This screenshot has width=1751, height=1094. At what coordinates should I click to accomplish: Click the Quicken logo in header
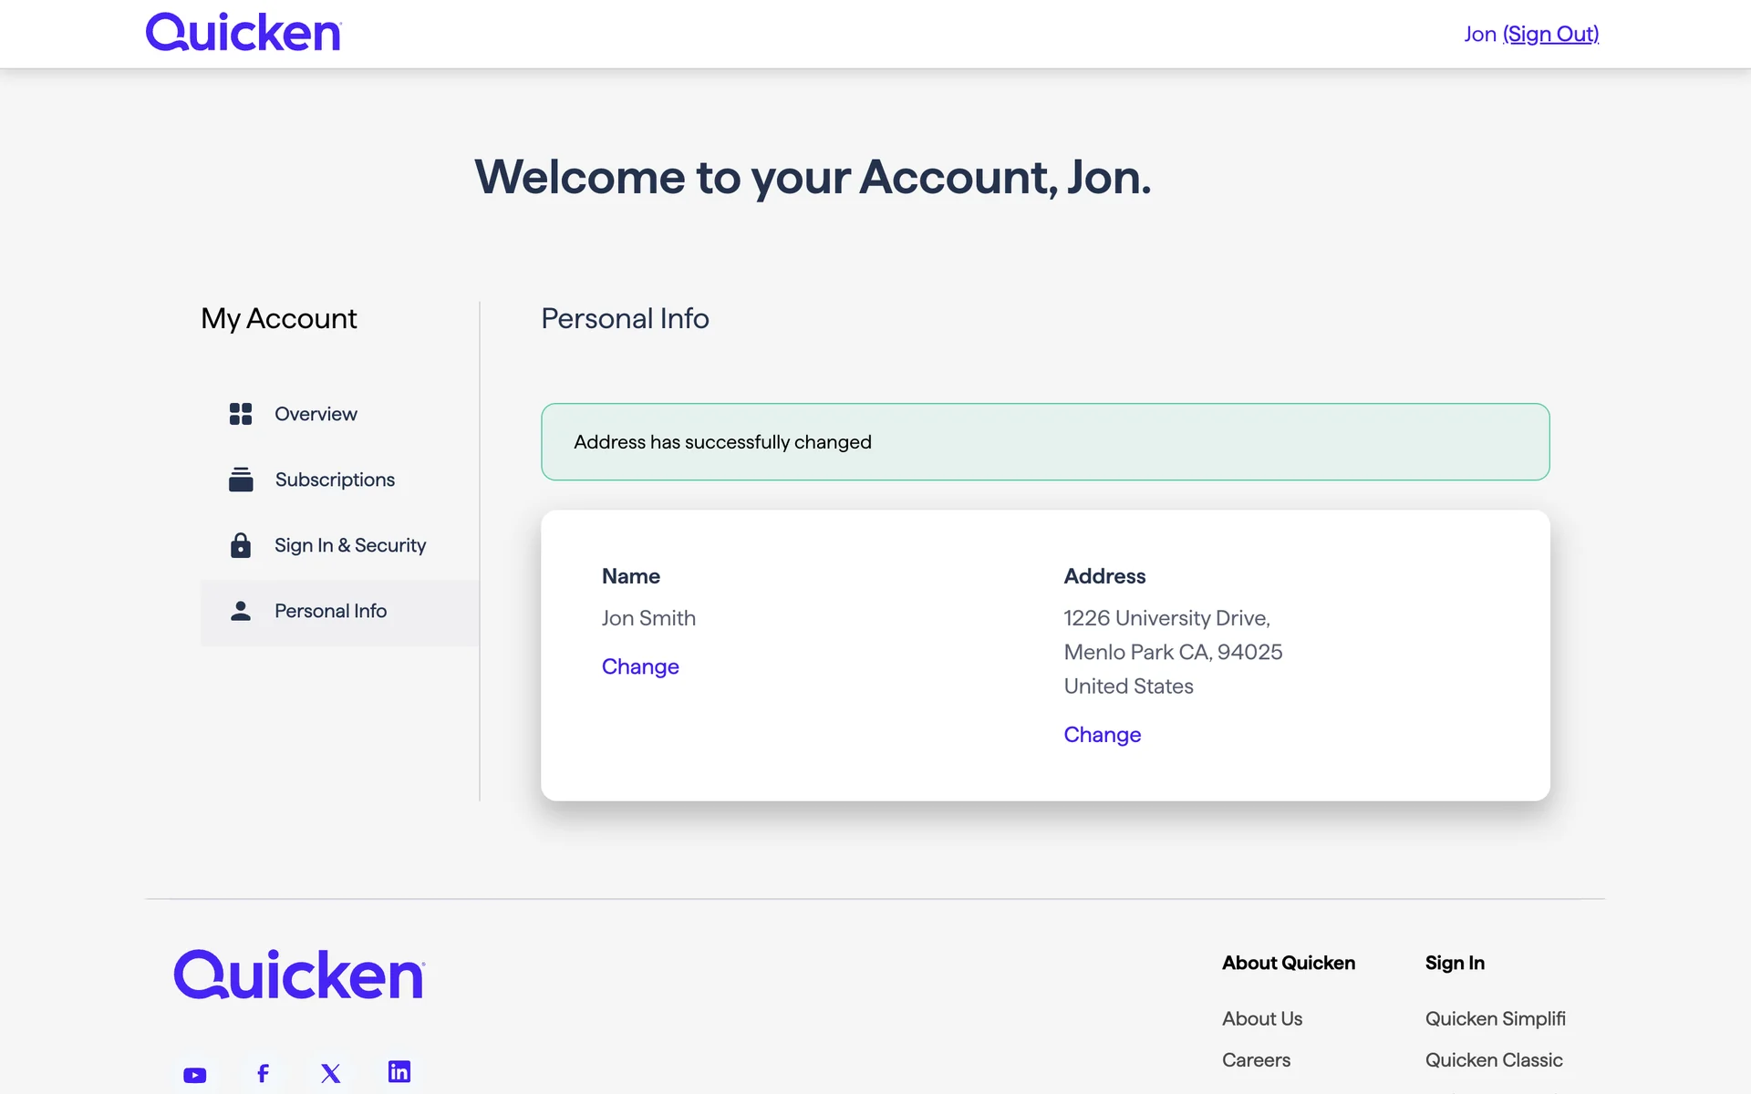click(243, 33)
